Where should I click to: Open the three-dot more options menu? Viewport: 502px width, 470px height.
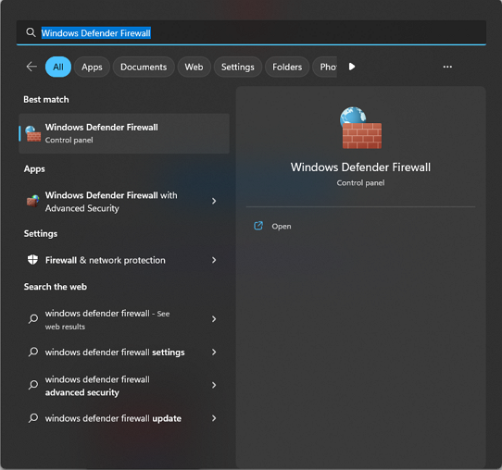(x=447, y=67)
